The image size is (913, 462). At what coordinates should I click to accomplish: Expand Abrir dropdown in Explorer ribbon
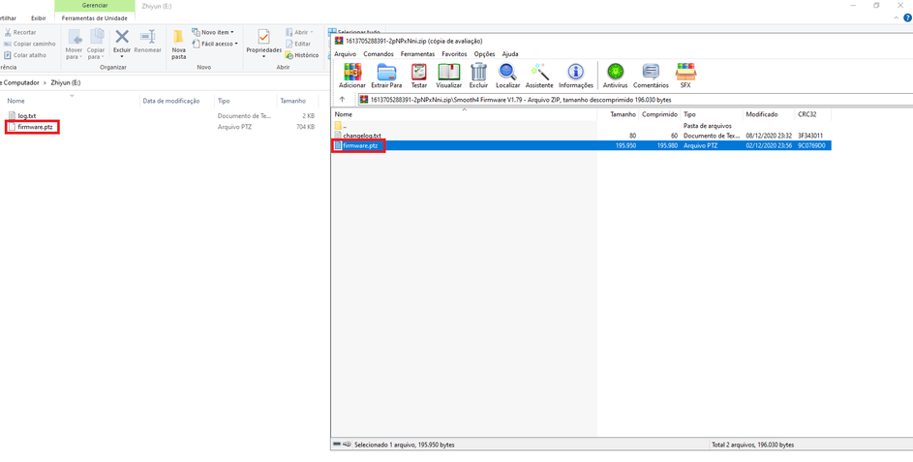(x=299, y=33)
